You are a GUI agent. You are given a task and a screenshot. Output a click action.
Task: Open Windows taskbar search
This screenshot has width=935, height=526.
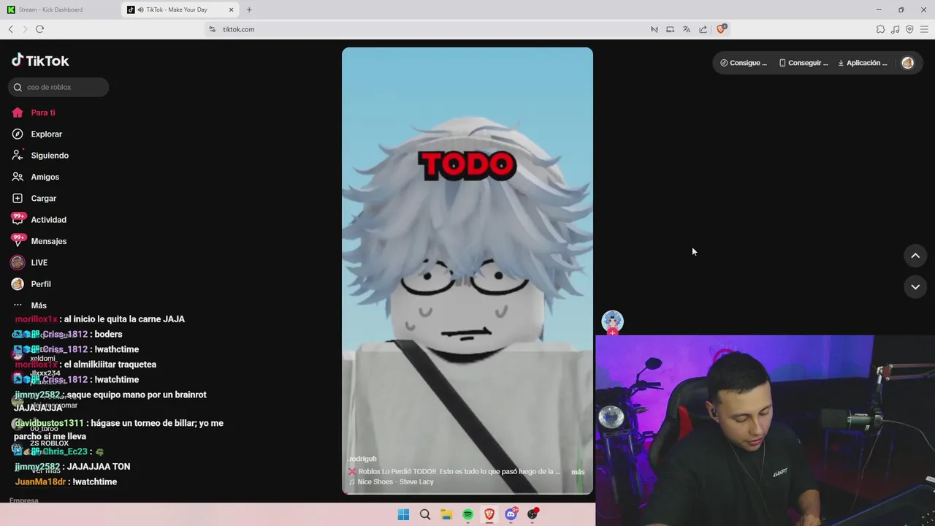425,514
